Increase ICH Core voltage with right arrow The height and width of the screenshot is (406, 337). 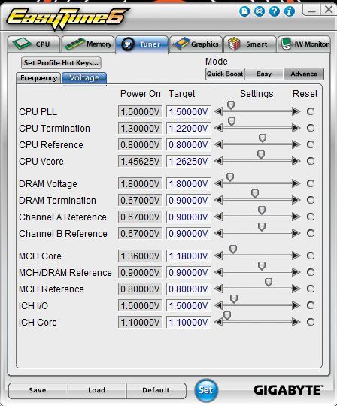296,322
